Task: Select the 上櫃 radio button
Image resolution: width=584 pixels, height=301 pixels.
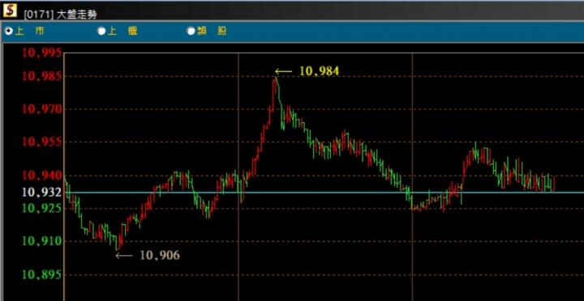Action: 101,32
